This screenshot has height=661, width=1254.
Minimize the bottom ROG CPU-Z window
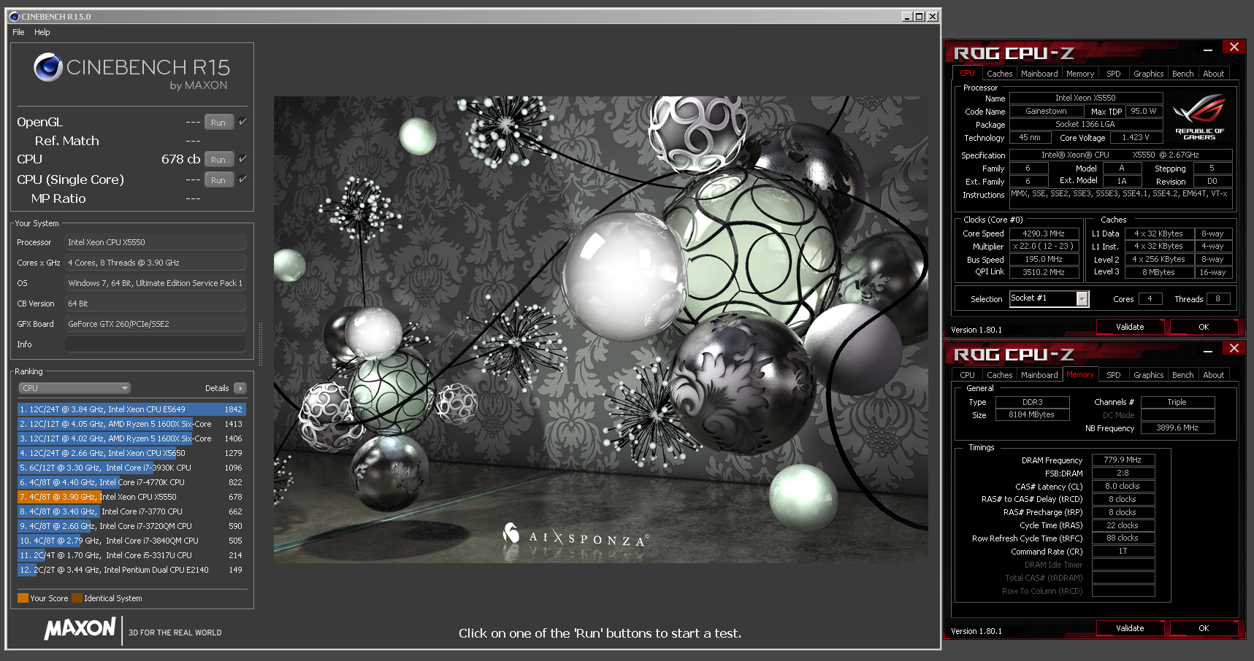[1208, 350]
